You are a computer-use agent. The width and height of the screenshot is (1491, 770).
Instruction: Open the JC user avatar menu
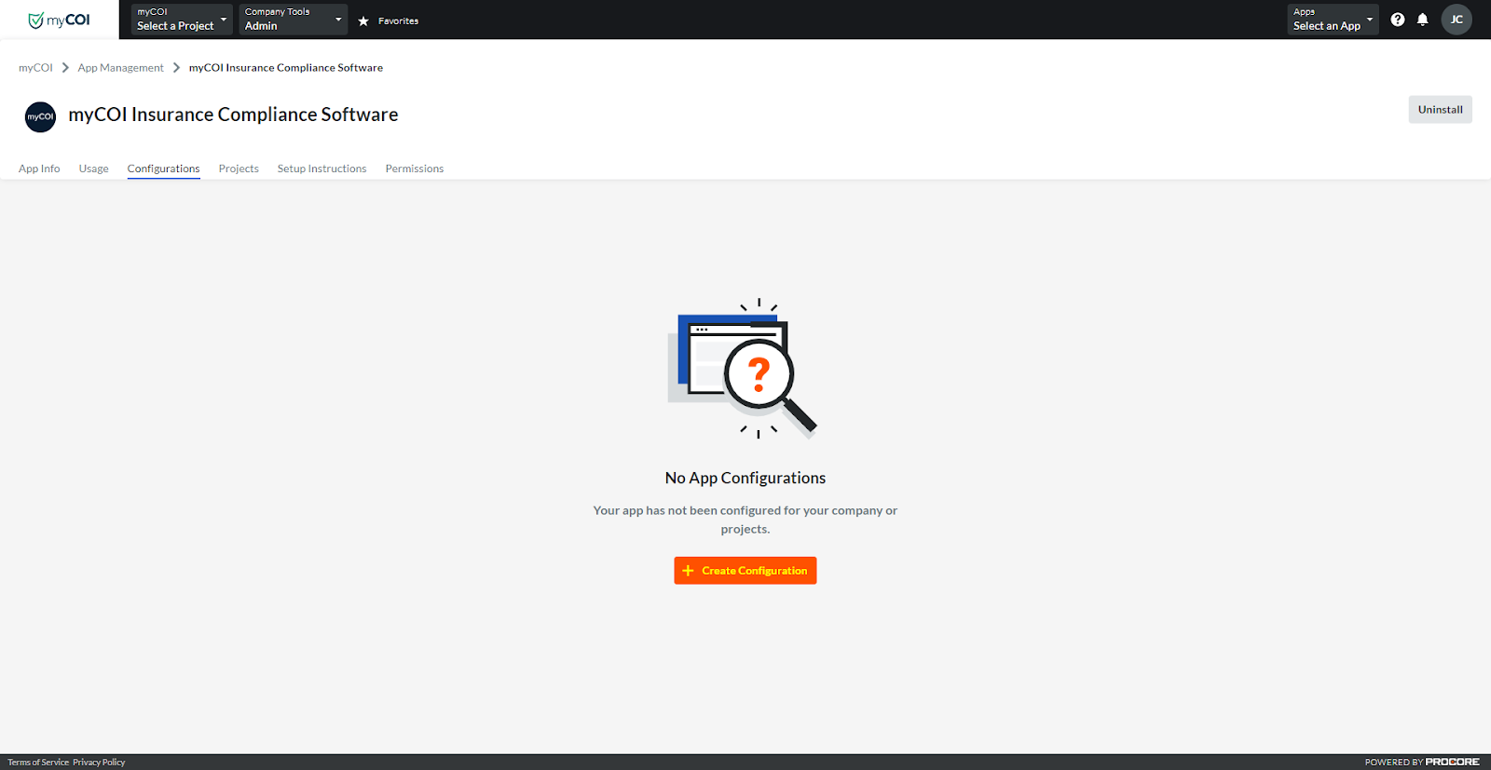tap(1457, 20)
